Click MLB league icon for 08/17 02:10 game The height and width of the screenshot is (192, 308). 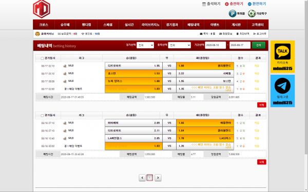[65, 66]
